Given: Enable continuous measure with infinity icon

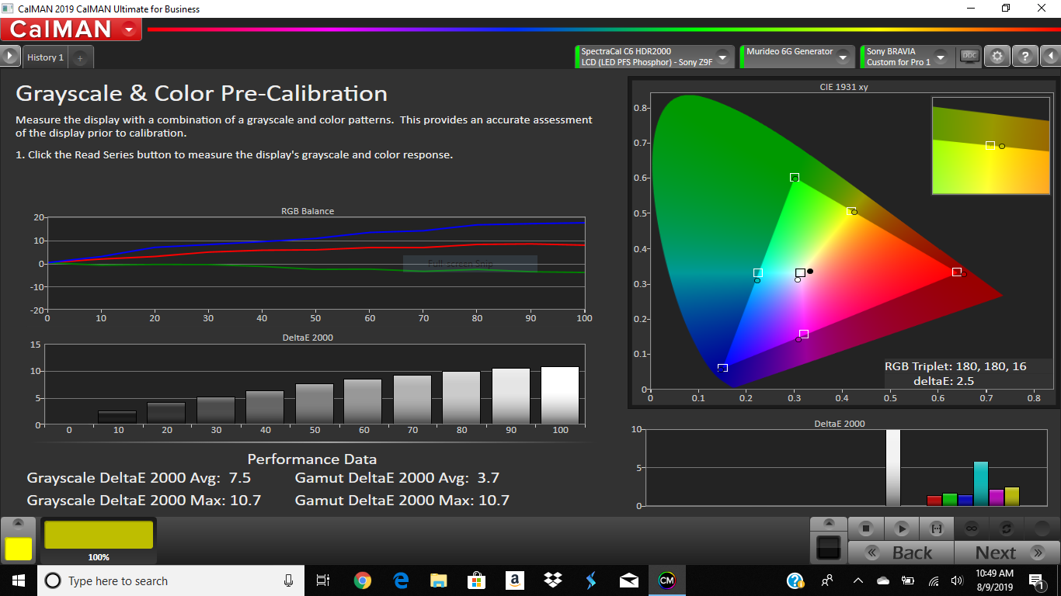Looking at the screenshot, I should 972,528.
